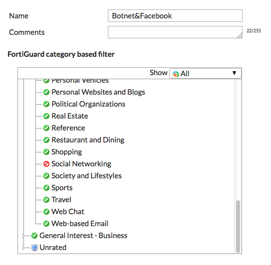Screen dimensions: 271x265
Task: Click the Name field containing Botnet&Facebook
Action: [175, 16]
